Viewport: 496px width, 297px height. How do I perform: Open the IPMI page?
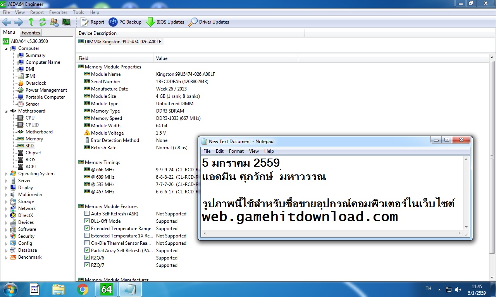[30, 76]
